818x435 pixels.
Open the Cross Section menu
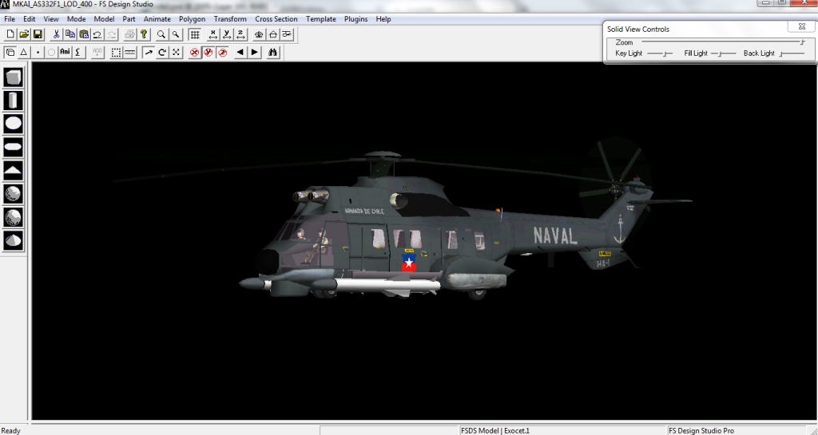tap(276, 19)
